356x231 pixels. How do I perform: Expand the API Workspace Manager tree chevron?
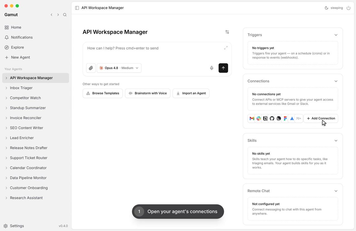tap(6, 78)
